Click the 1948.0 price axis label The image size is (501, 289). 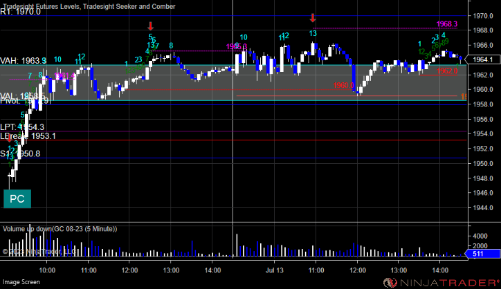click(x=484, y=178)
